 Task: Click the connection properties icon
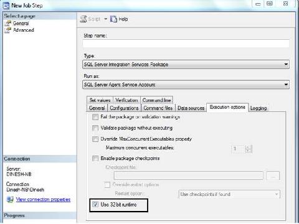pyautogui.click(x=10, y=199)
